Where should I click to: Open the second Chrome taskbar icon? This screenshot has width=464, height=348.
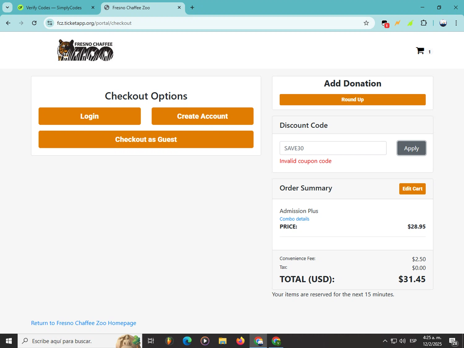[x=276, y=341]
